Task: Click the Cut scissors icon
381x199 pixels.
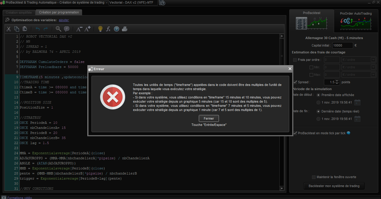Action: 8,29
